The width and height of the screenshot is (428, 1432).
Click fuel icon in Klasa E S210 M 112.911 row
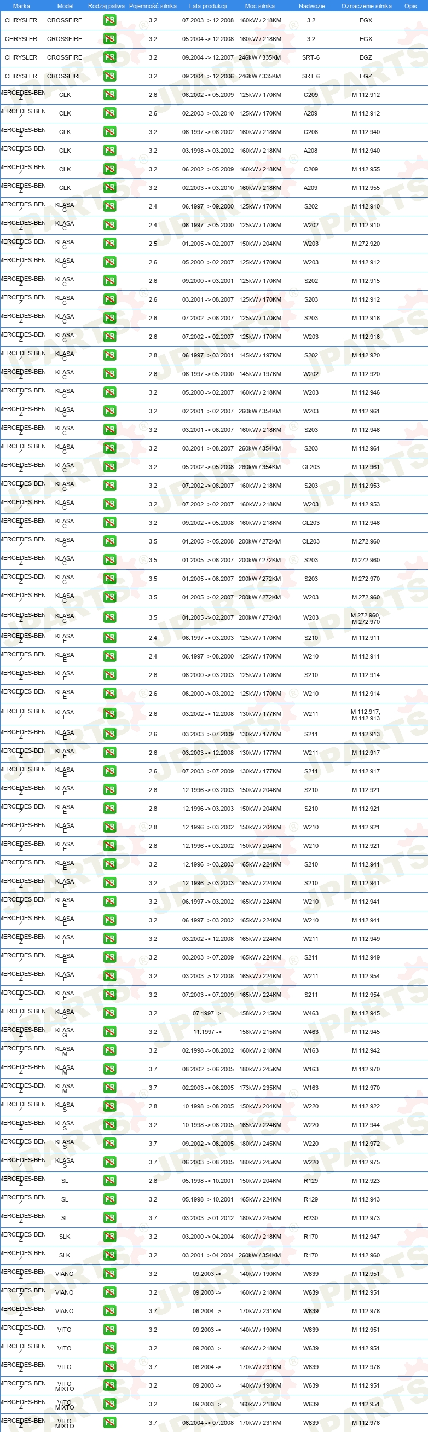(109, 638)
